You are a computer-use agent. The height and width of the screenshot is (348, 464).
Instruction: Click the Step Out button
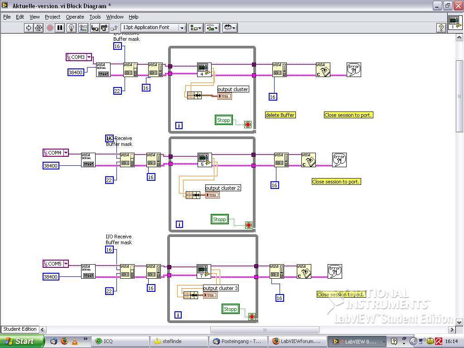click(114, 28)
